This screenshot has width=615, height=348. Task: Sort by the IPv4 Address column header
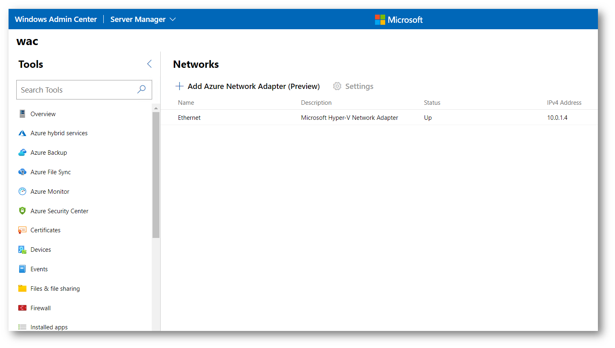click(x=564, y=103)
